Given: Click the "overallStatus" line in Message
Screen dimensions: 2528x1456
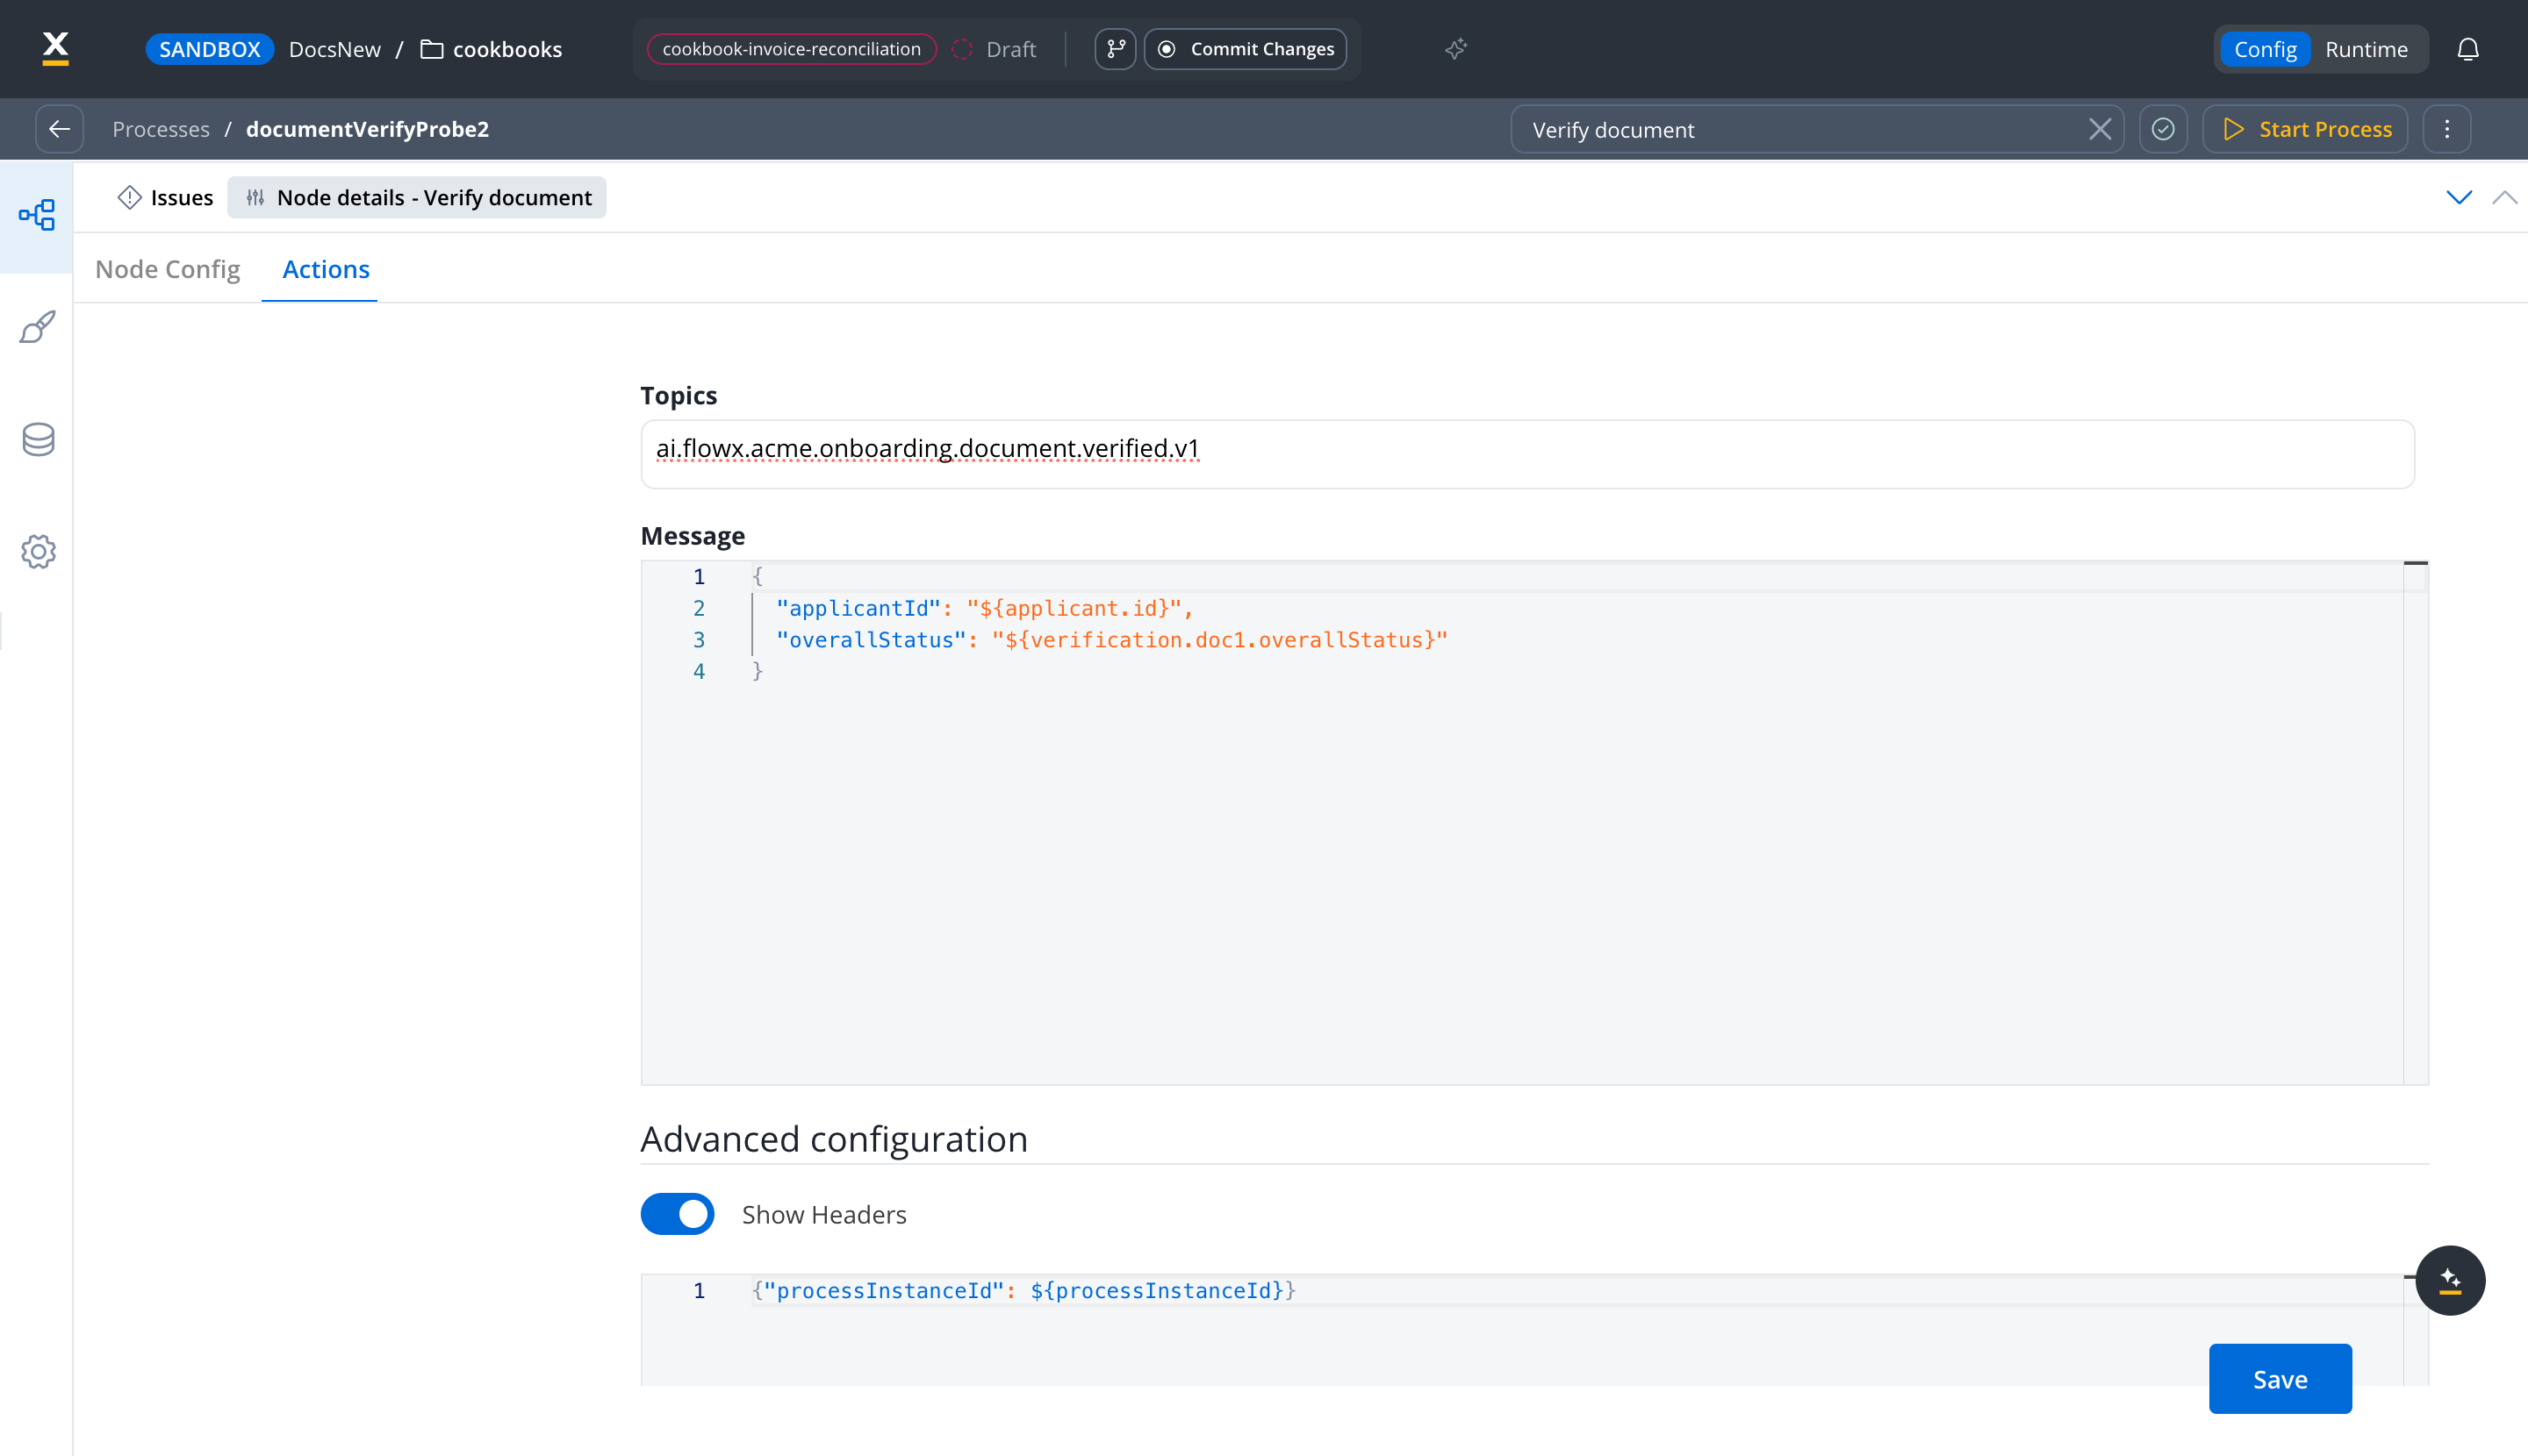Looking at the screenshot, I should (x=1111, y=640).
